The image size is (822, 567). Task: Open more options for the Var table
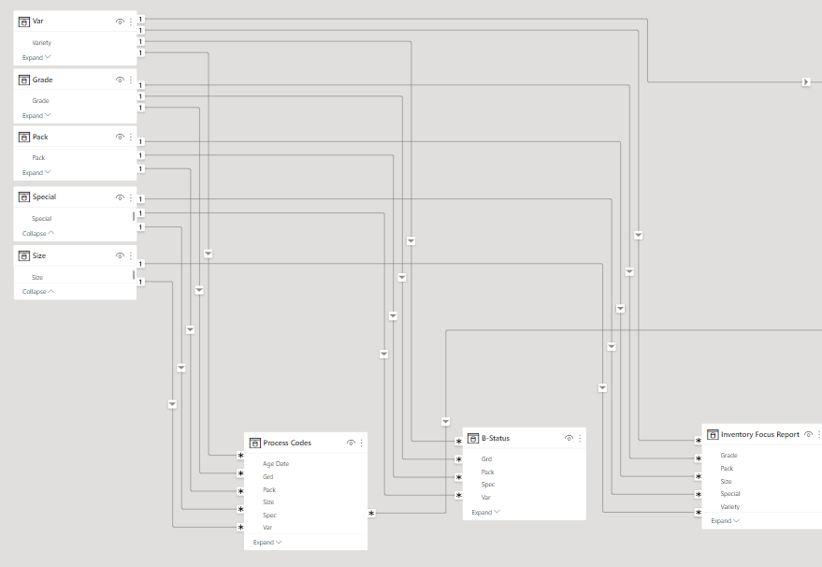[131, 22]
